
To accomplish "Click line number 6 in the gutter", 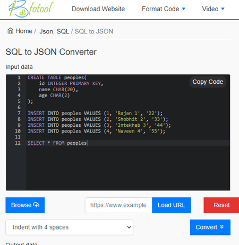I will 19,107.
